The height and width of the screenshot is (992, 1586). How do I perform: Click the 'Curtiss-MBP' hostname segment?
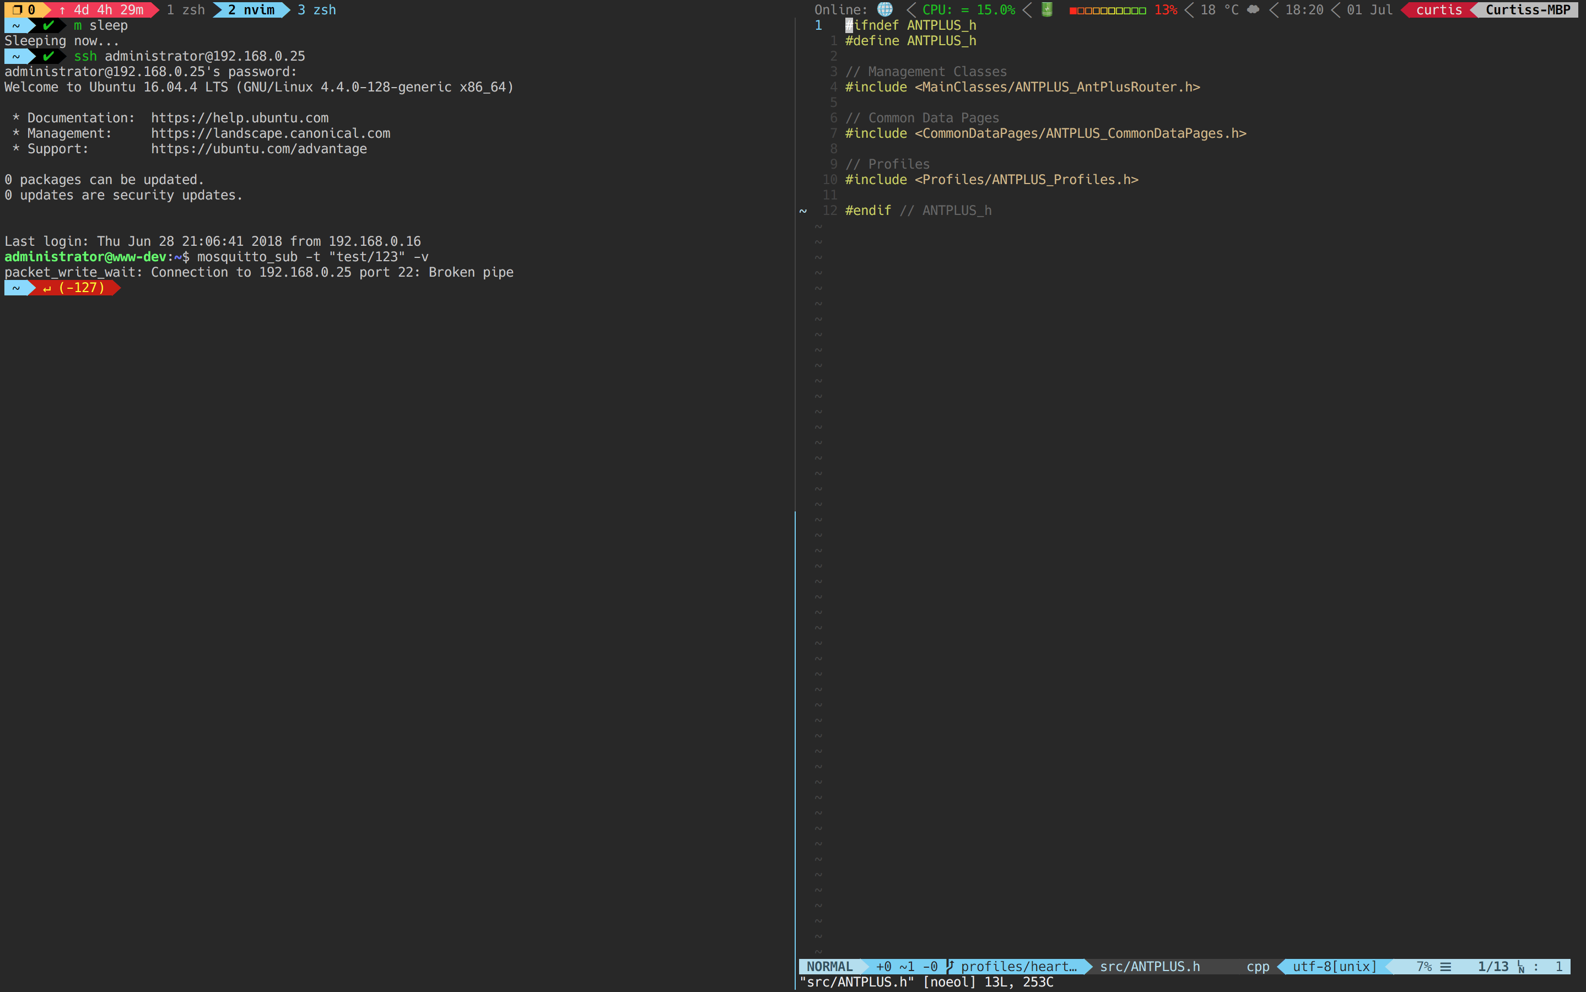1528,10
